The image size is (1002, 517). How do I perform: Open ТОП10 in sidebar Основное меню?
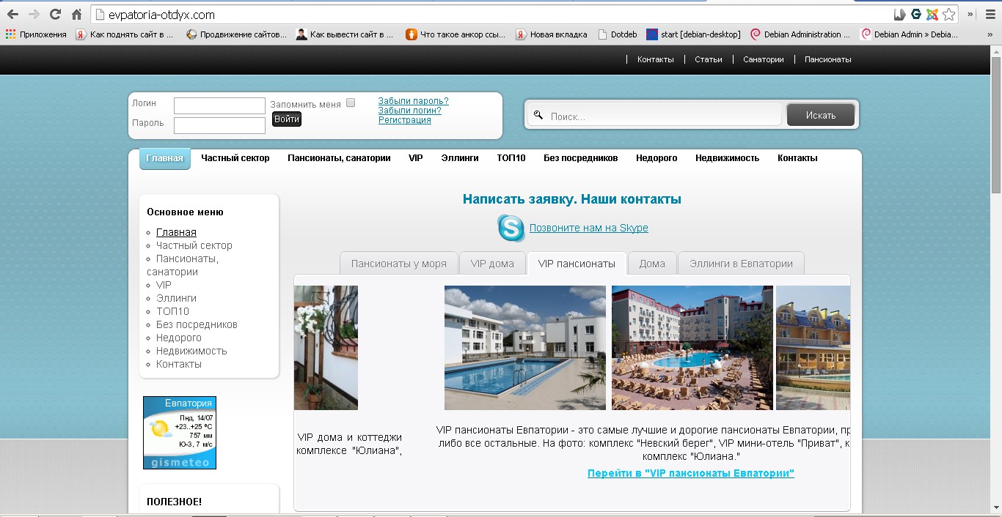173,311
